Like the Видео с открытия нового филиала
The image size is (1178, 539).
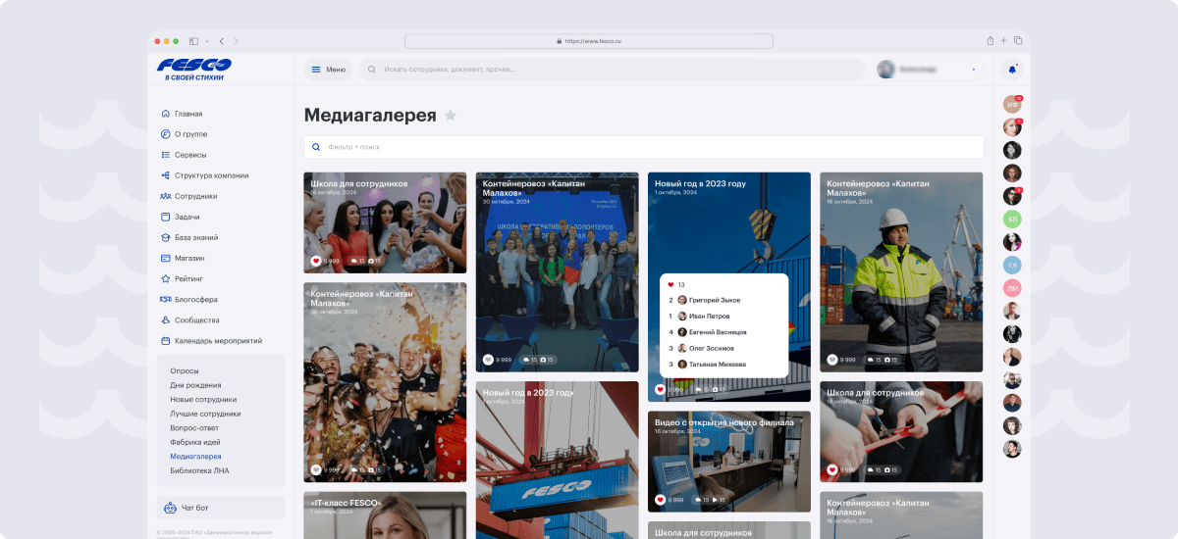pos(660,500)
